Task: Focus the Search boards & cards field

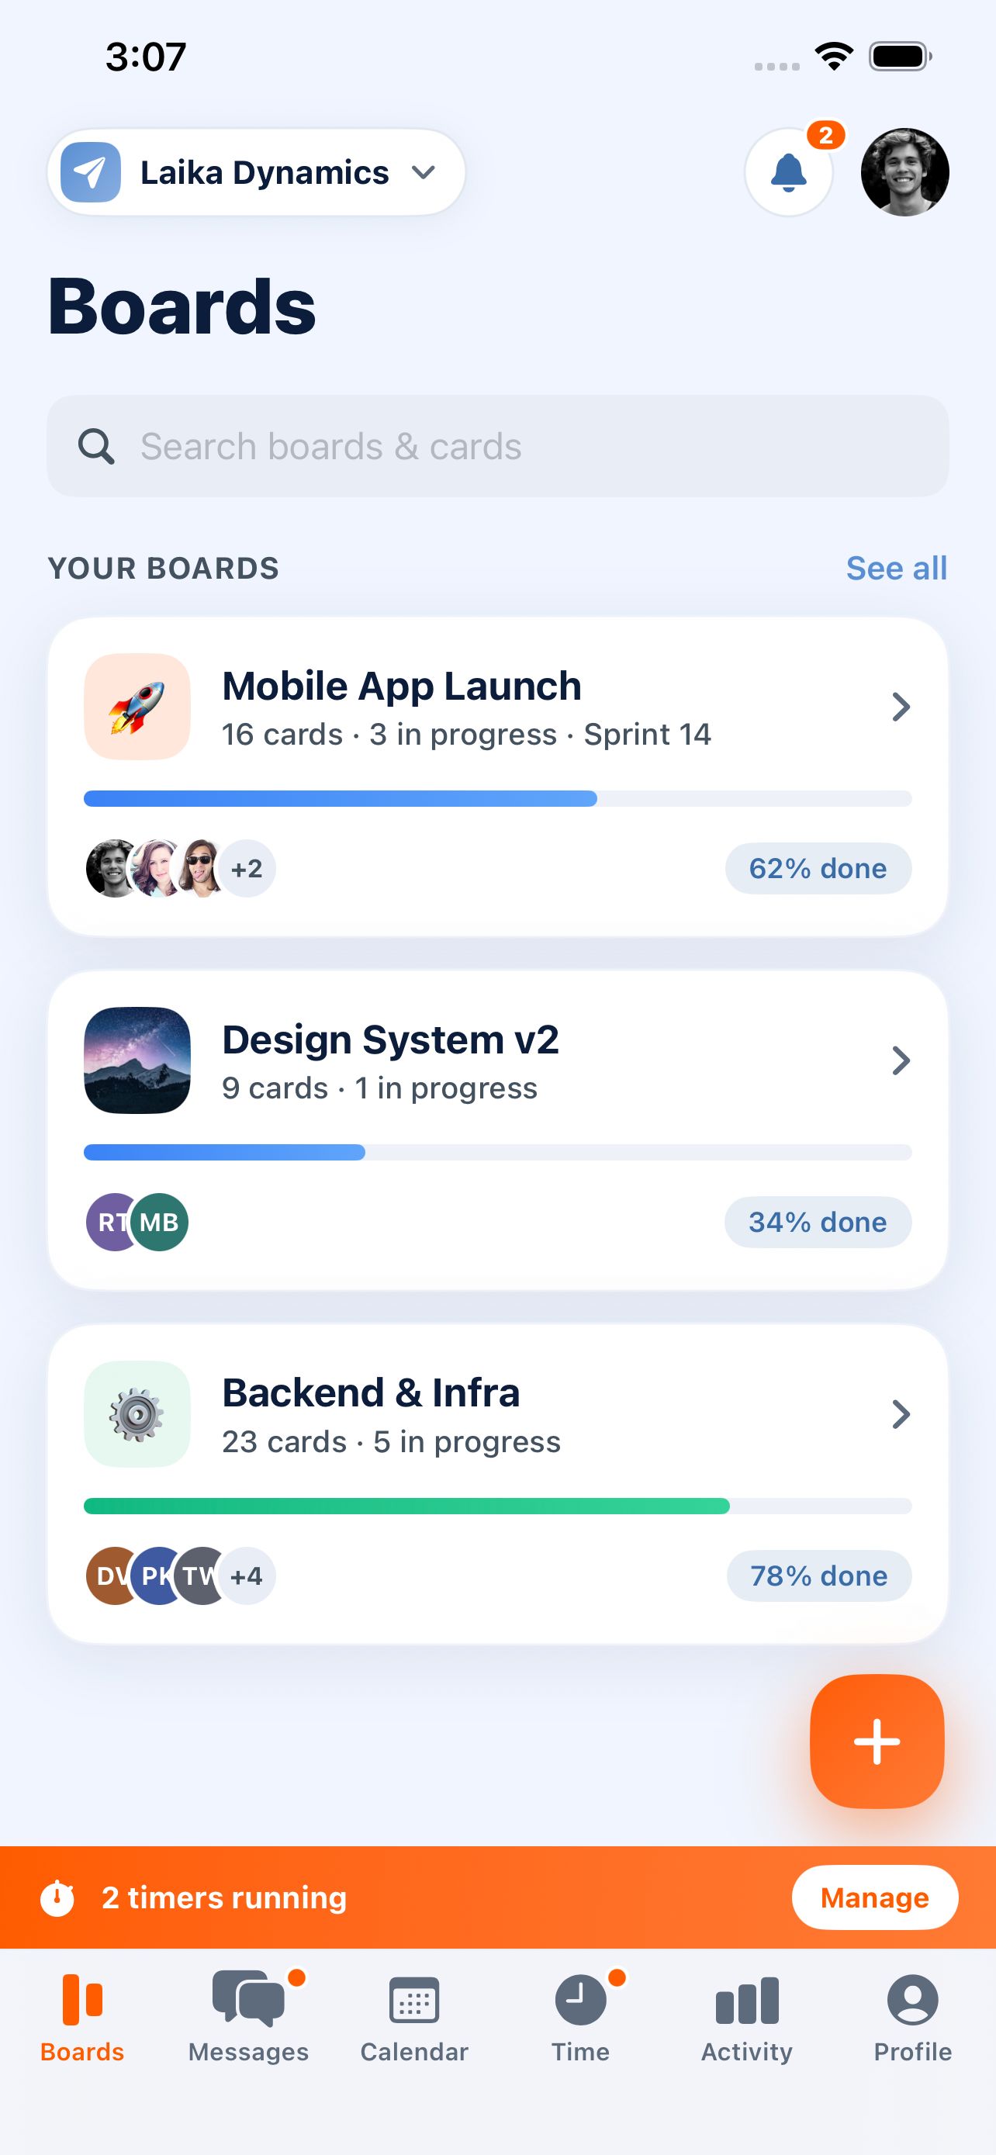Action: click(x=497, y=446)
